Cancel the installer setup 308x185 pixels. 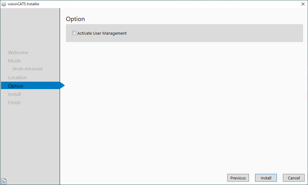pos(293,178)
